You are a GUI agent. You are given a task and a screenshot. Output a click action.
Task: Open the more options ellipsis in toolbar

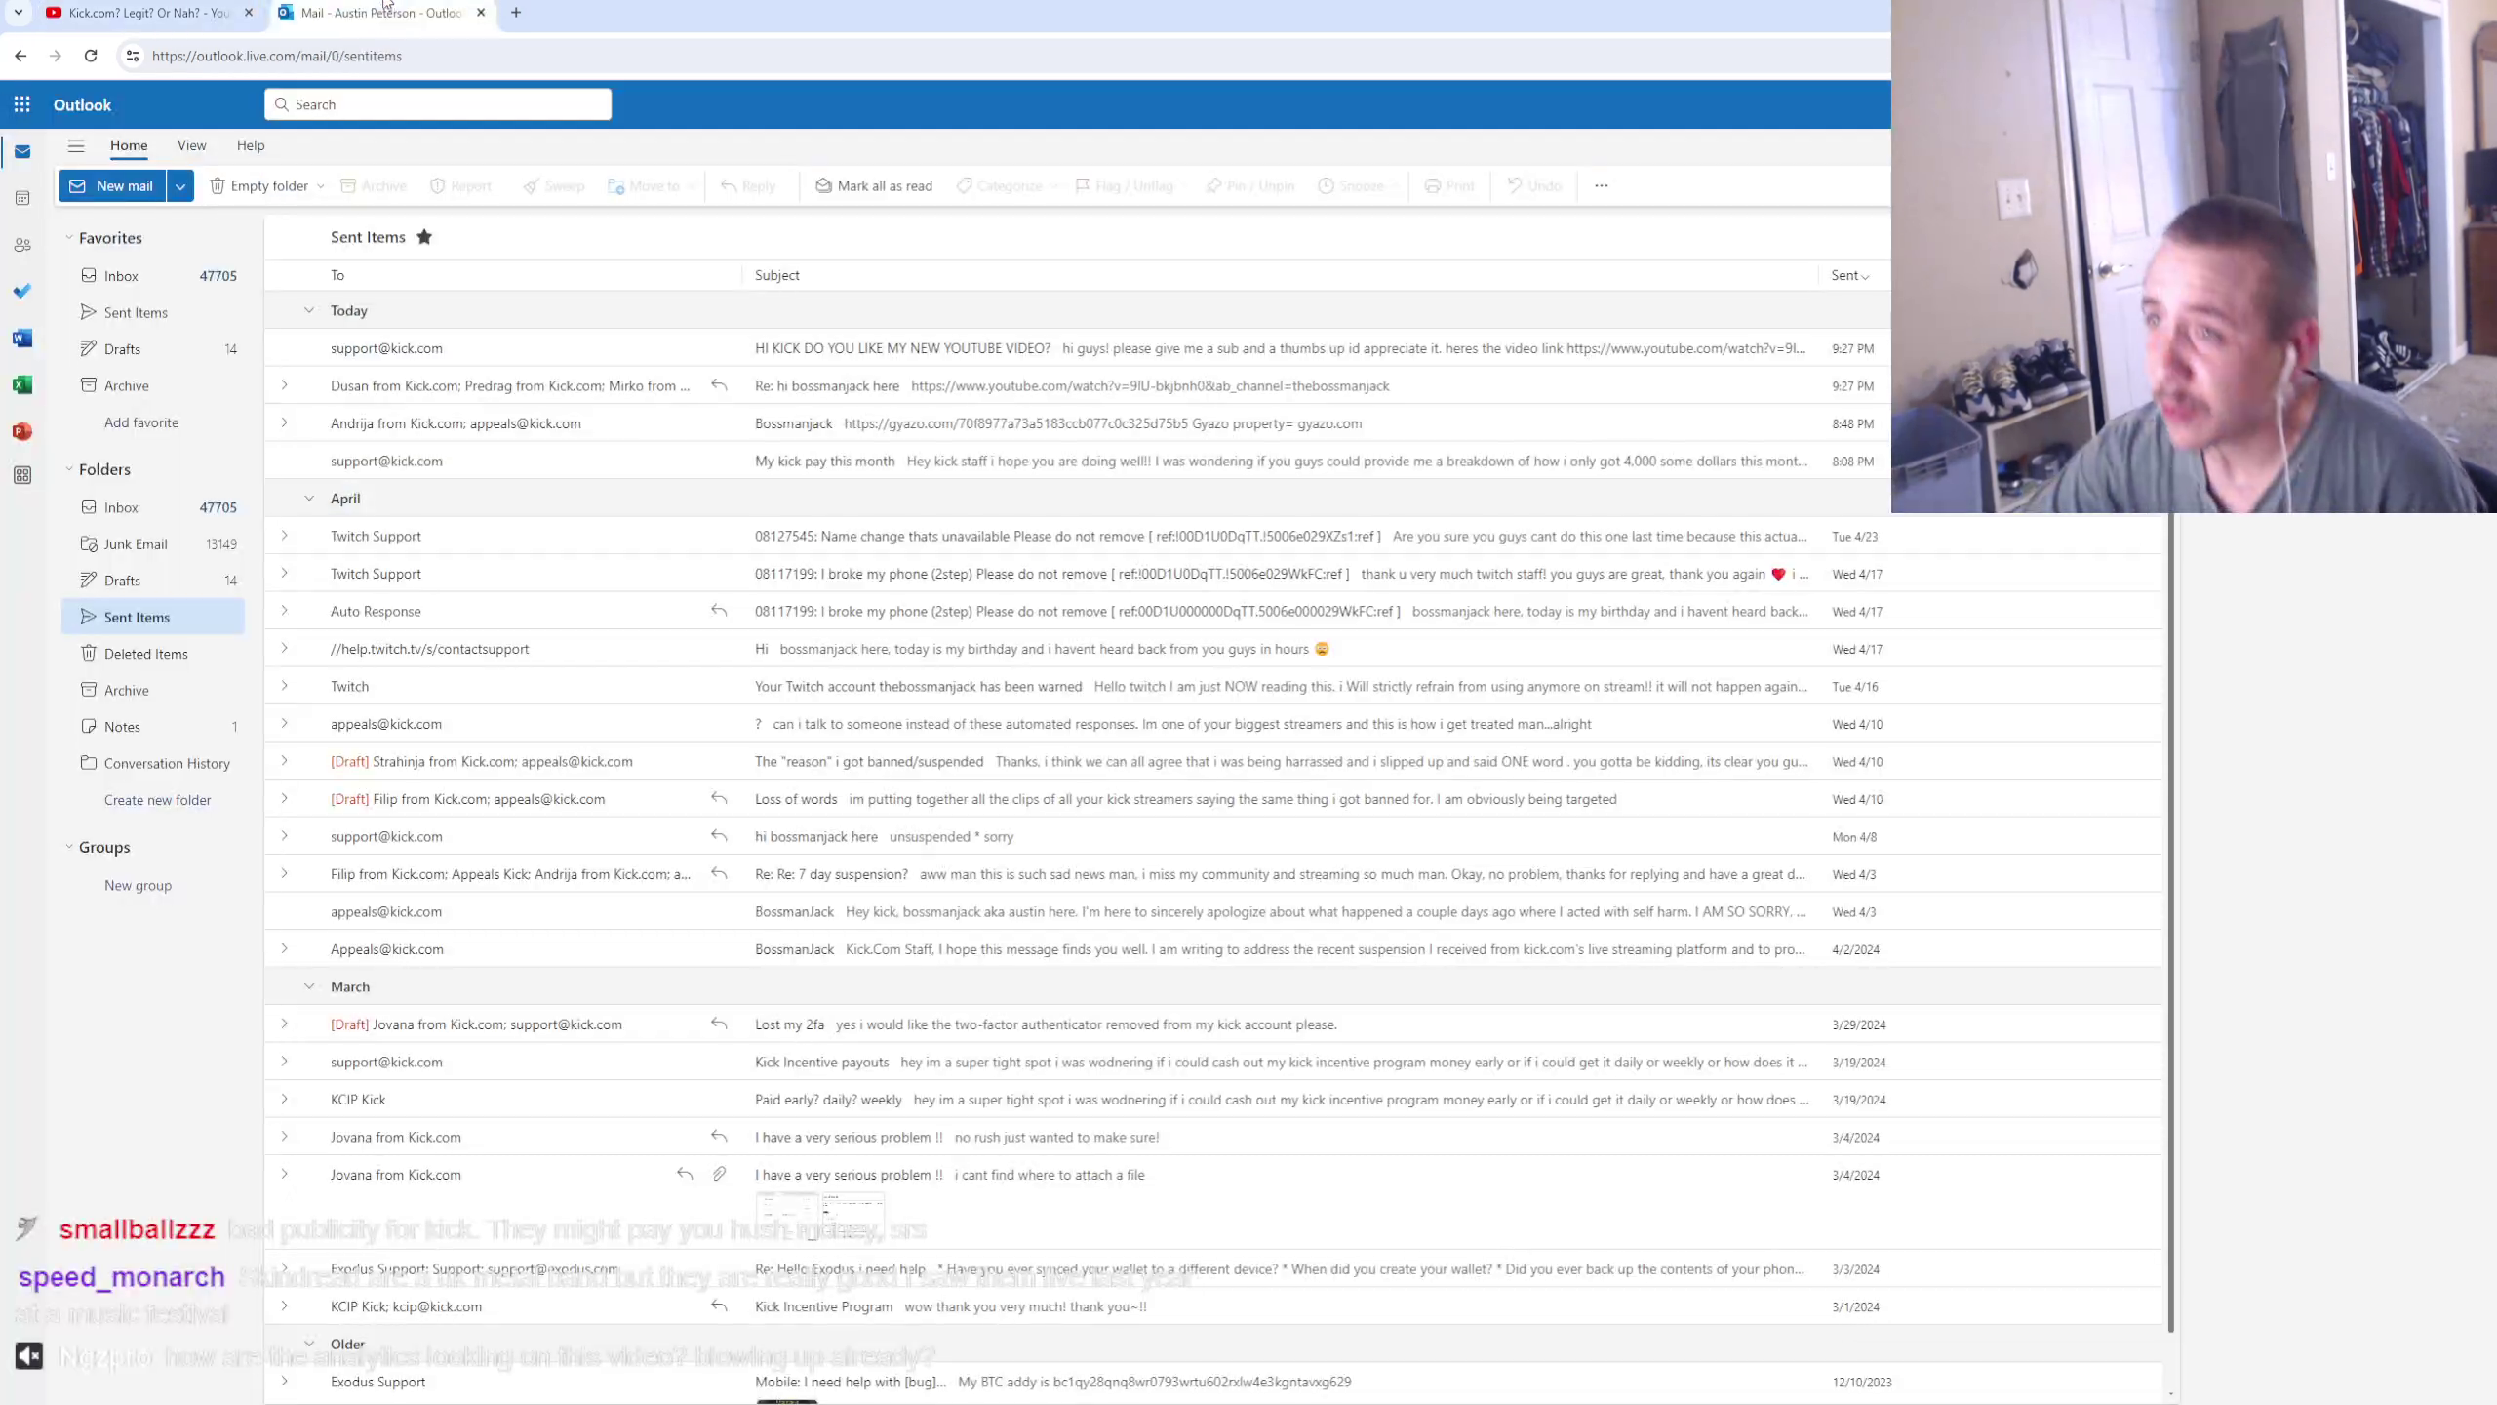(x=1601, y=185)
